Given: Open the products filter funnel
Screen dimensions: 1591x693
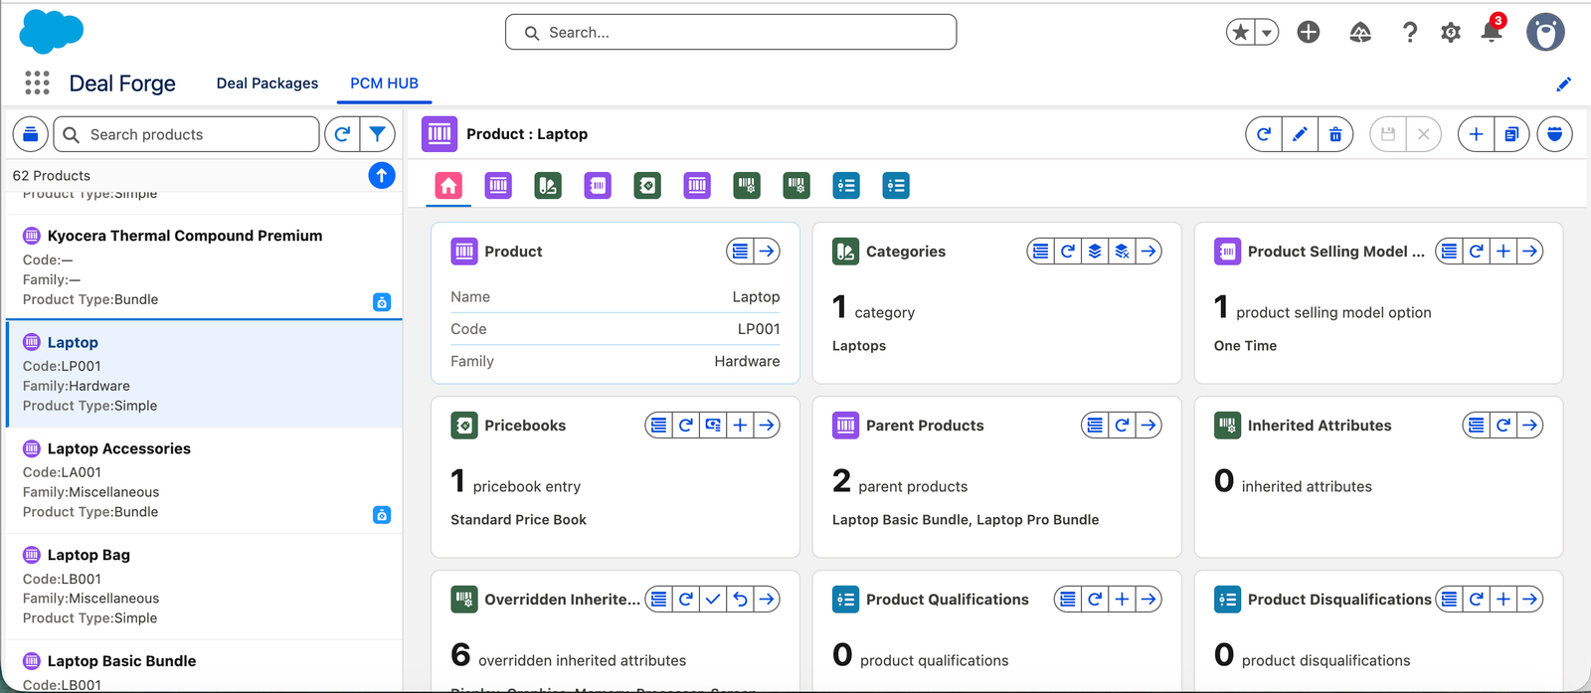Looking at the screenshot, I should pos(377,134).
